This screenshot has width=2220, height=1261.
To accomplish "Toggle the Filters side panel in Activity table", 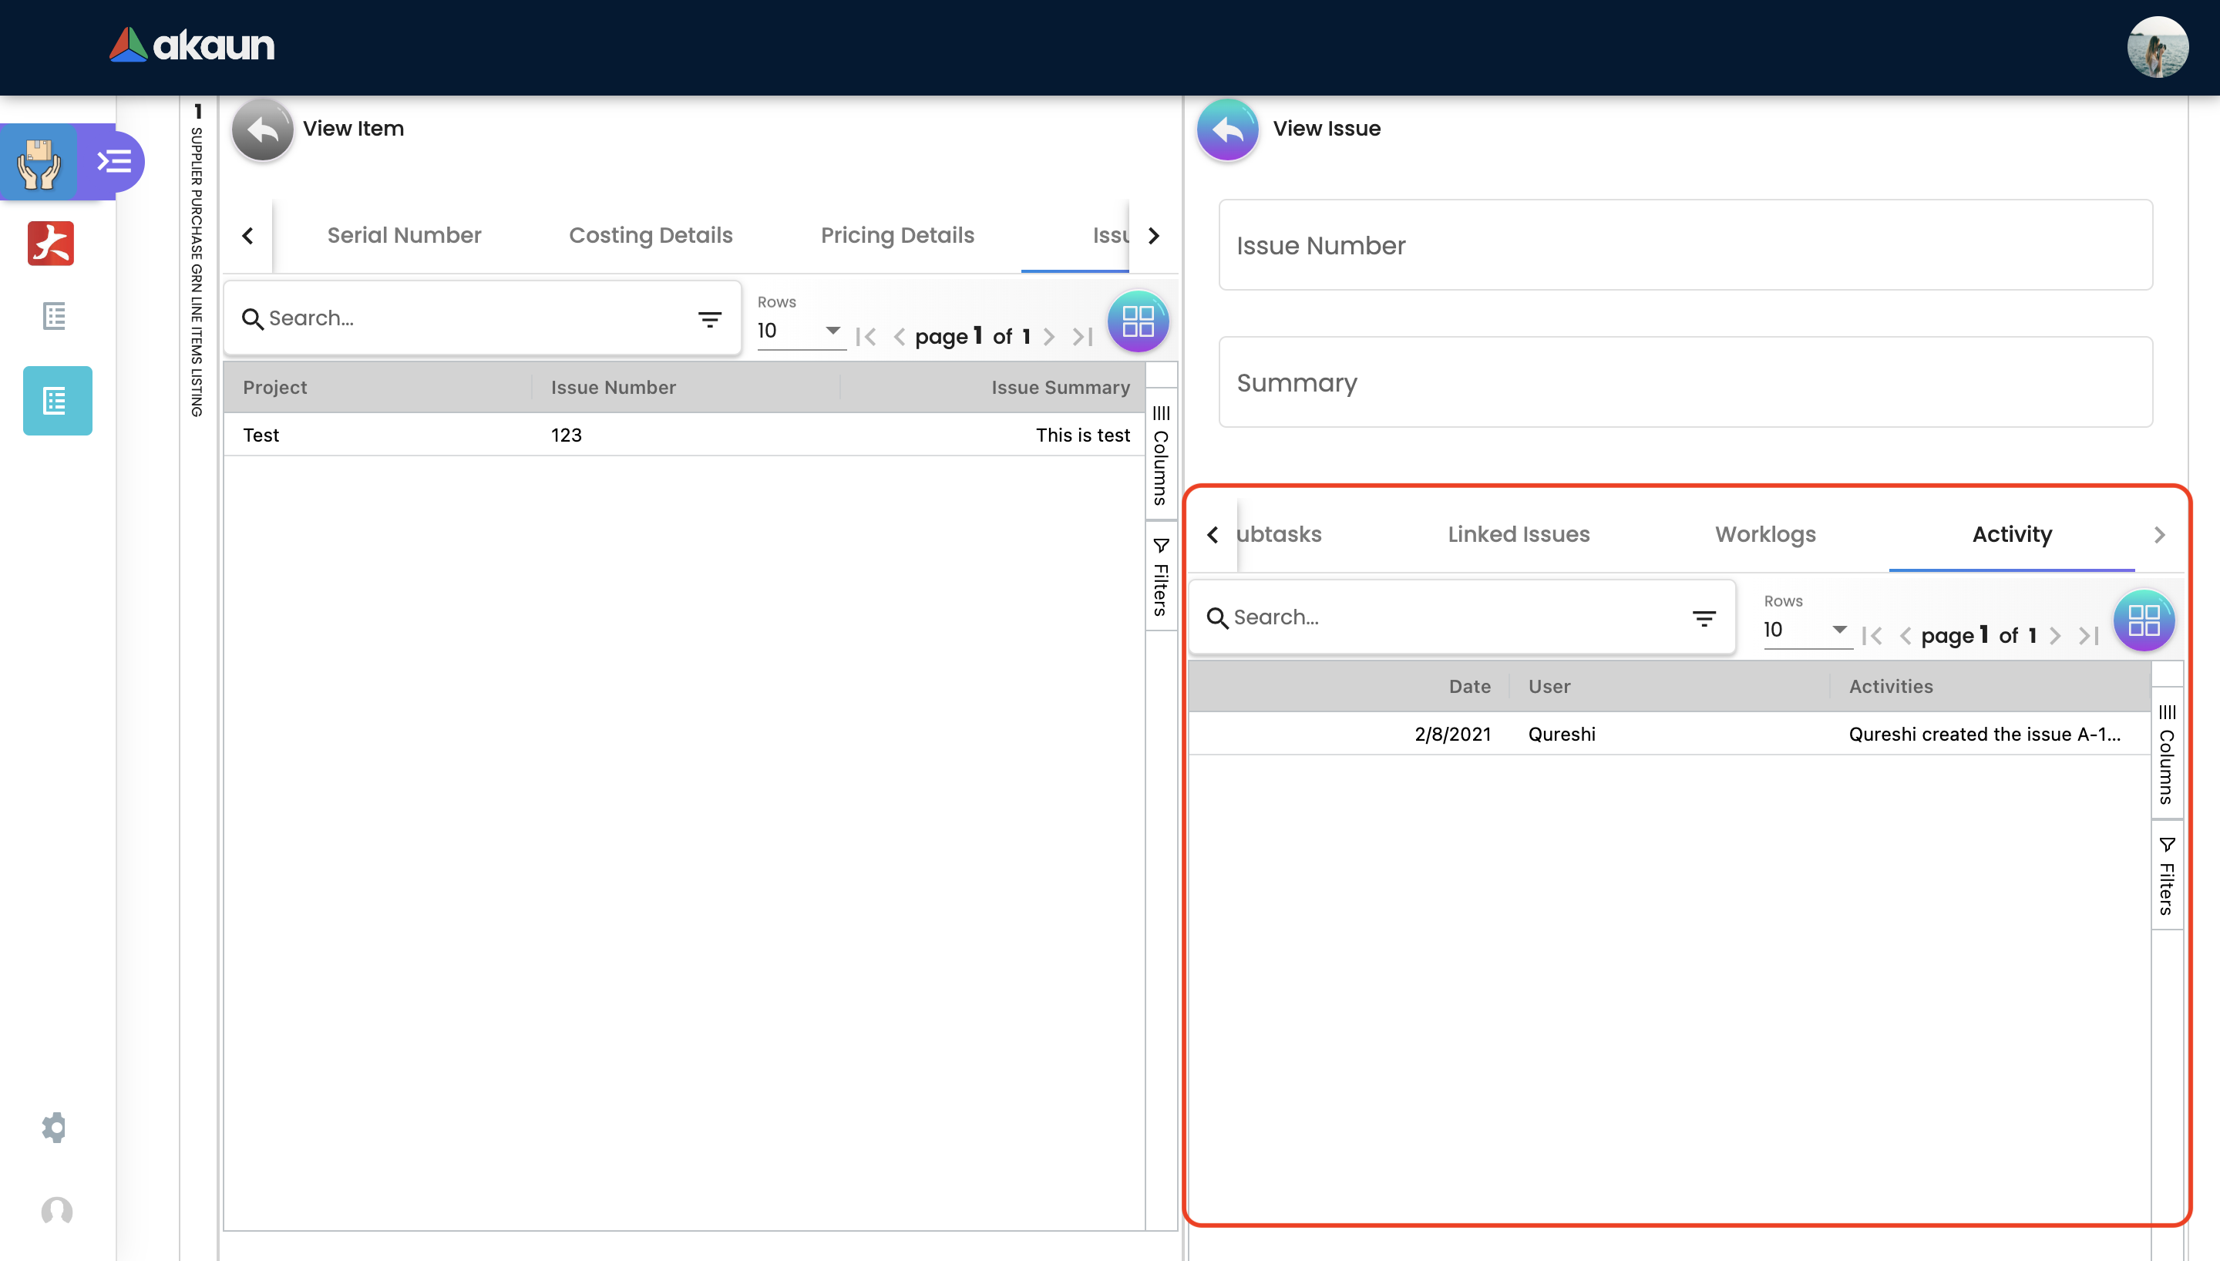I will pos(2166,876).
